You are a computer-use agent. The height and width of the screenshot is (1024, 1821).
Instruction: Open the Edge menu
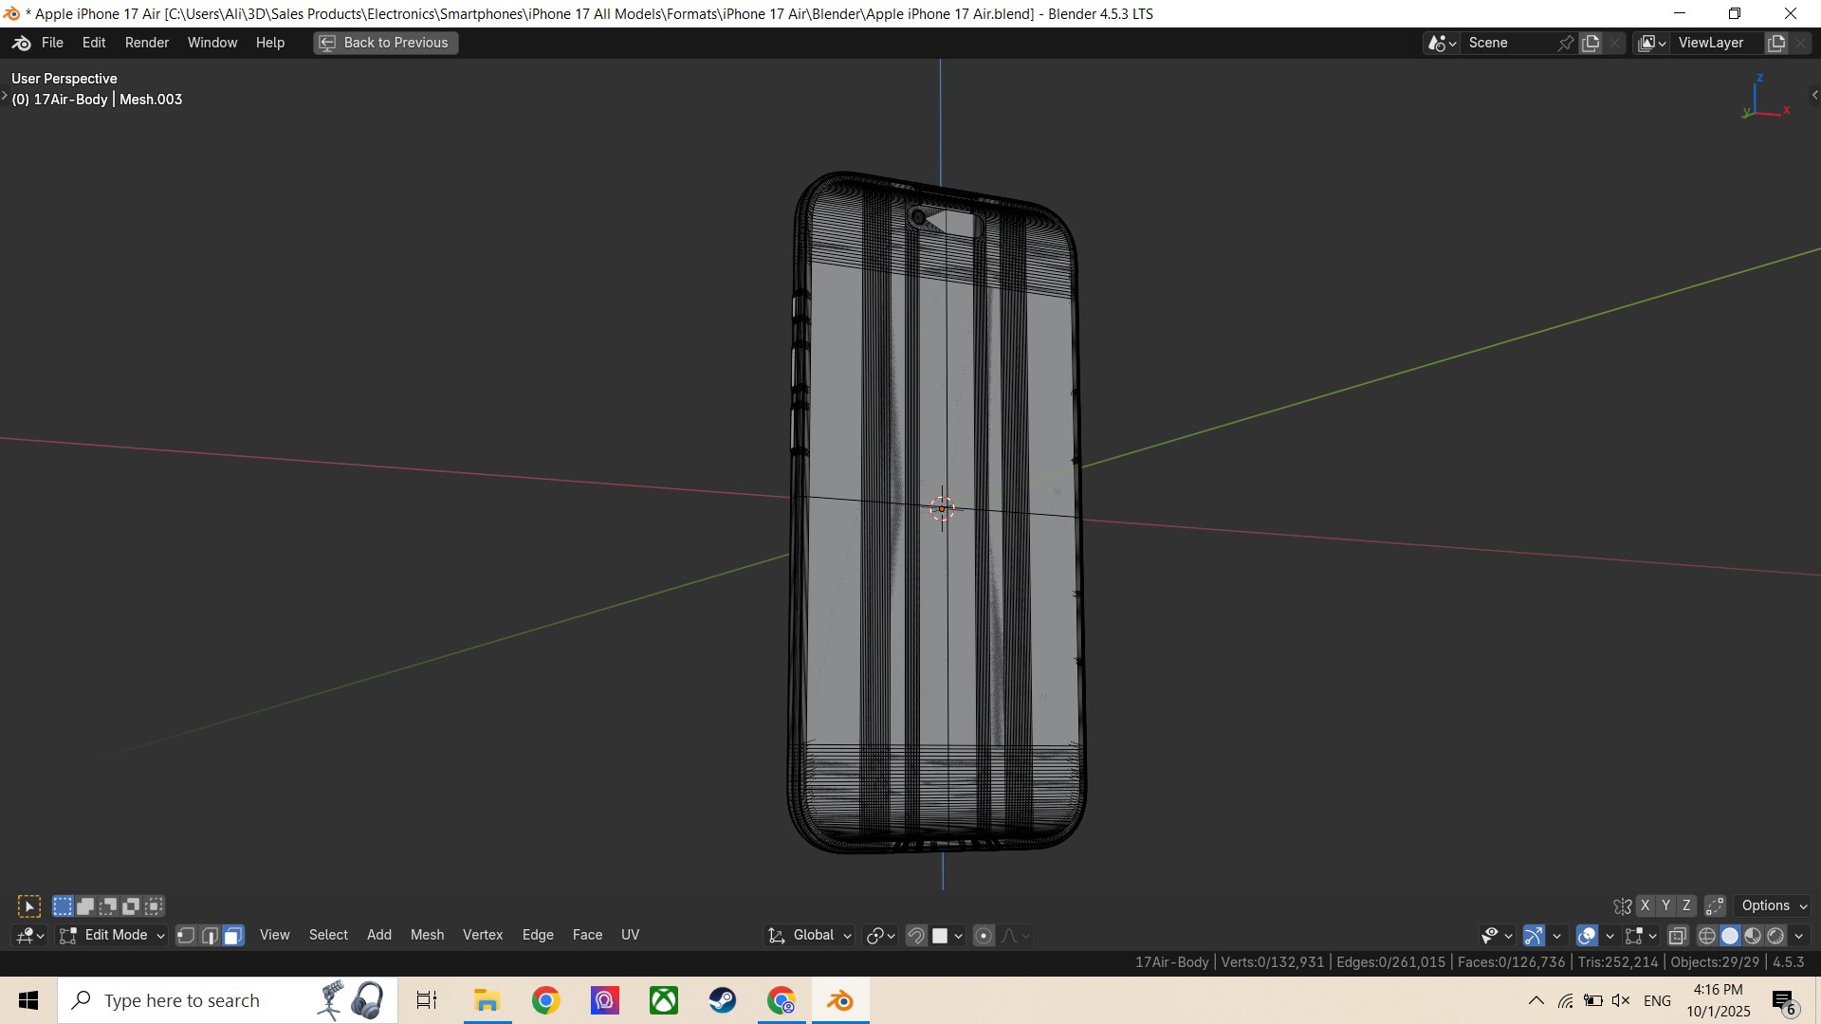[x=538, y=936]
